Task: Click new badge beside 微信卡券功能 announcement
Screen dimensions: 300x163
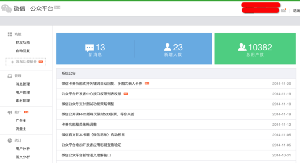Action: [147, 83]
